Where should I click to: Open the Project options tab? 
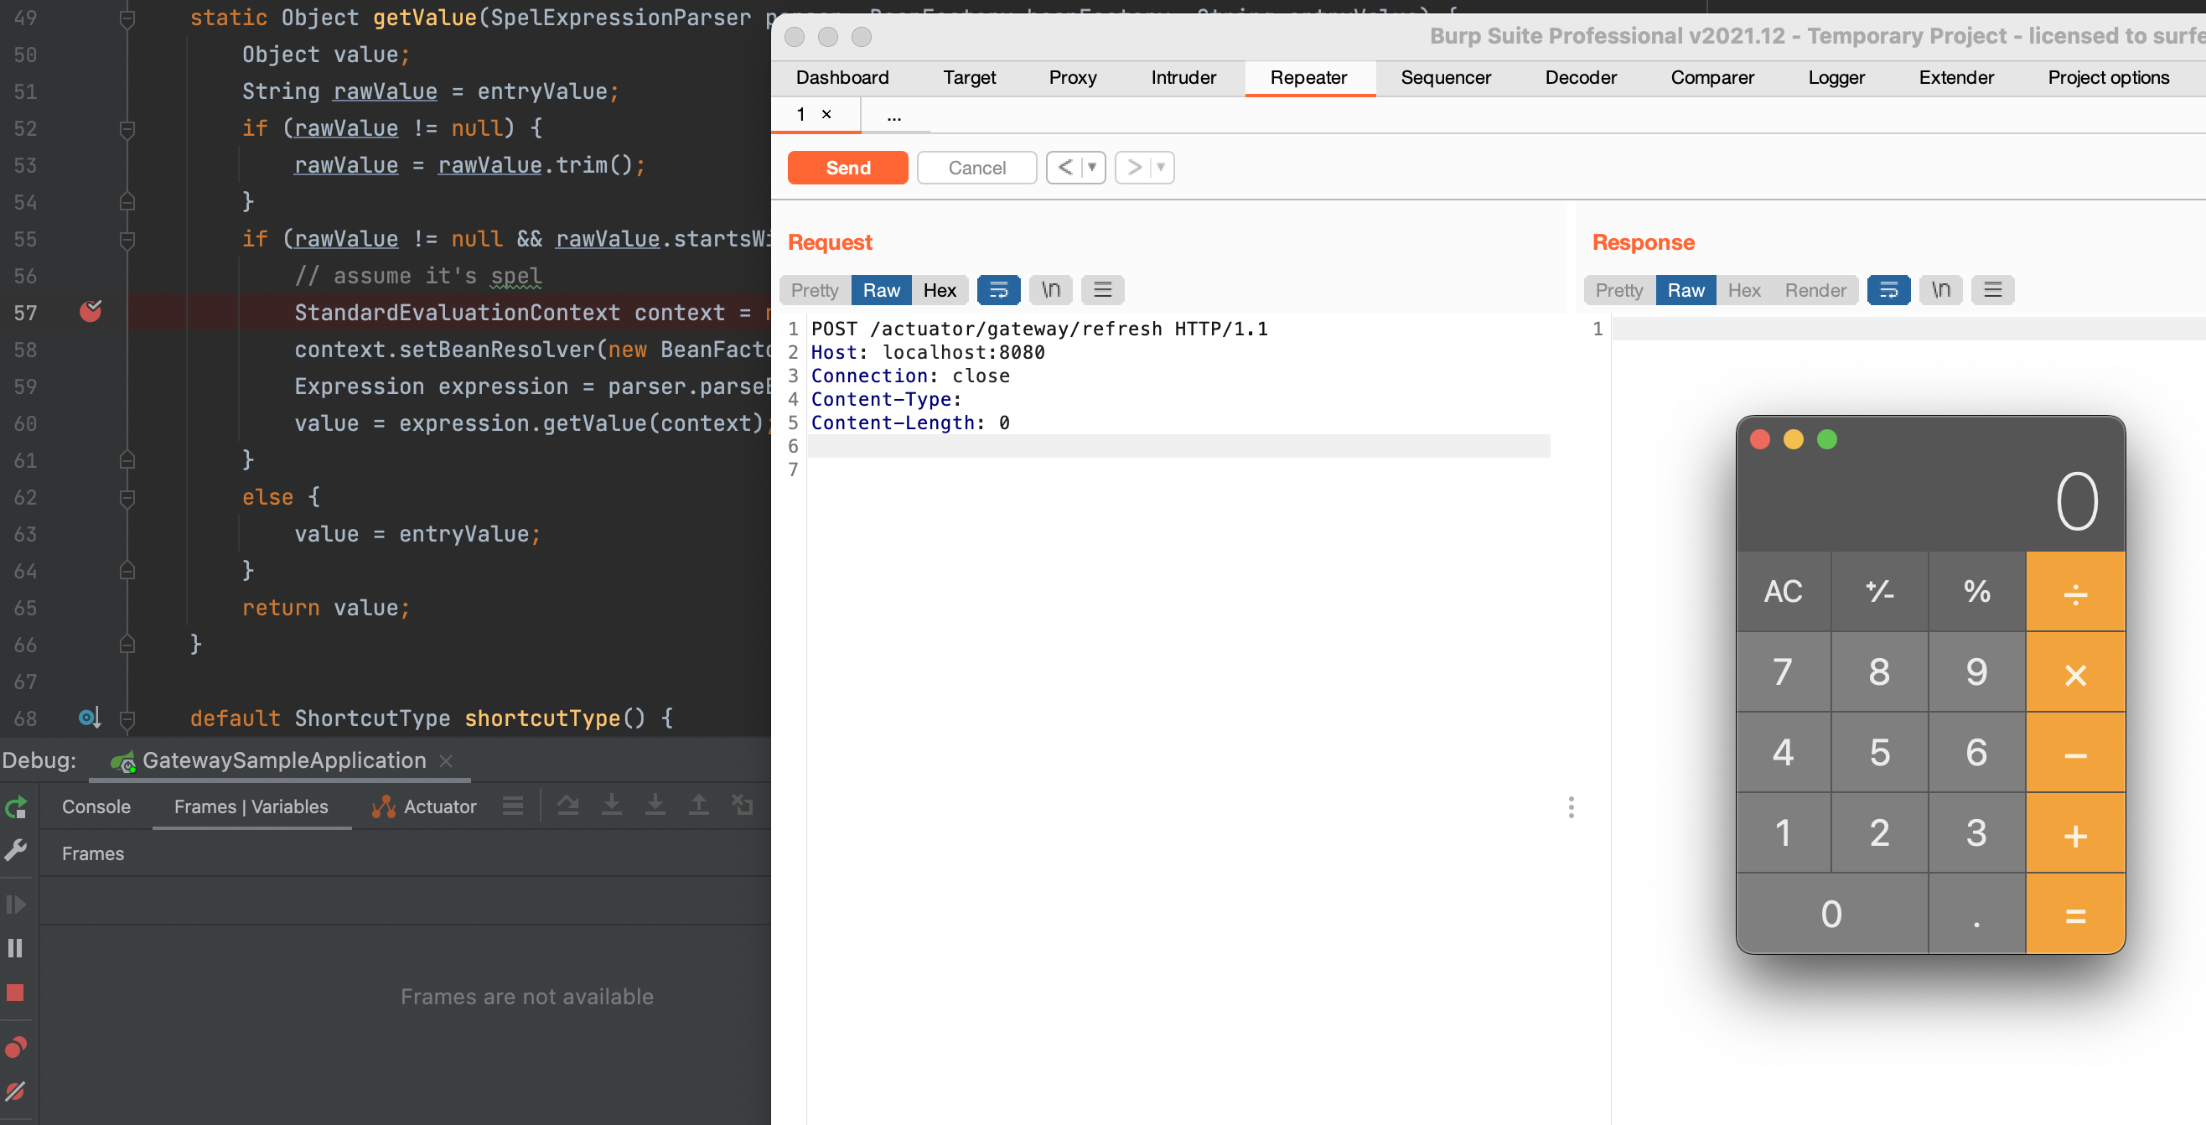coord(2107,77)
